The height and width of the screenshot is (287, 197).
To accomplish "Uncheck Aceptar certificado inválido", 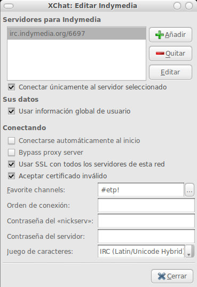I will click(x=12, y=176).
